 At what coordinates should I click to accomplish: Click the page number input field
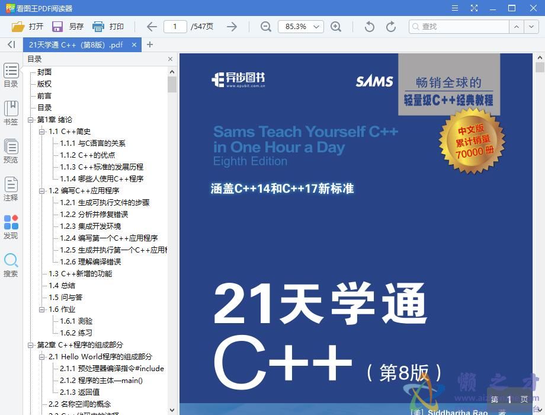(175, 27)
